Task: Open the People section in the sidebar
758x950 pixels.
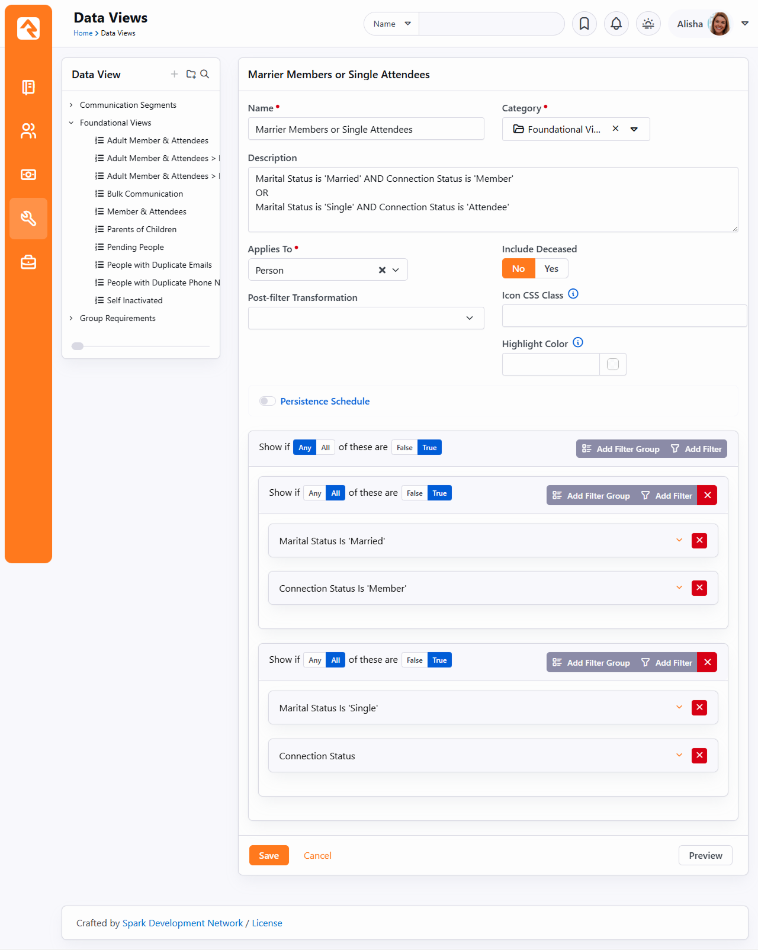Action: [28, 131]
